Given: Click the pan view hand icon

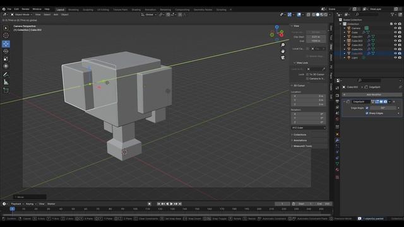Looking at the screenshot, I should pyautogui.click(x=283, y=51).
